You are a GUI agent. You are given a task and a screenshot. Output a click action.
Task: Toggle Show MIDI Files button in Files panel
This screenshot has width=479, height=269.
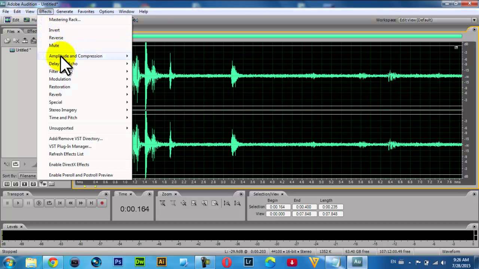click(34, 184)
